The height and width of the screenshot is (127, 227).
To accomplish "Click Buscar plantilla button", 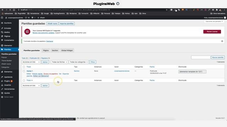I will click(x=218, y=58).
